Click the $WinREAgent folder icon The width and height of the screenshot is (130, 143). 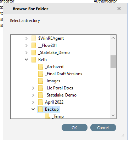click(x=34, y=38)
